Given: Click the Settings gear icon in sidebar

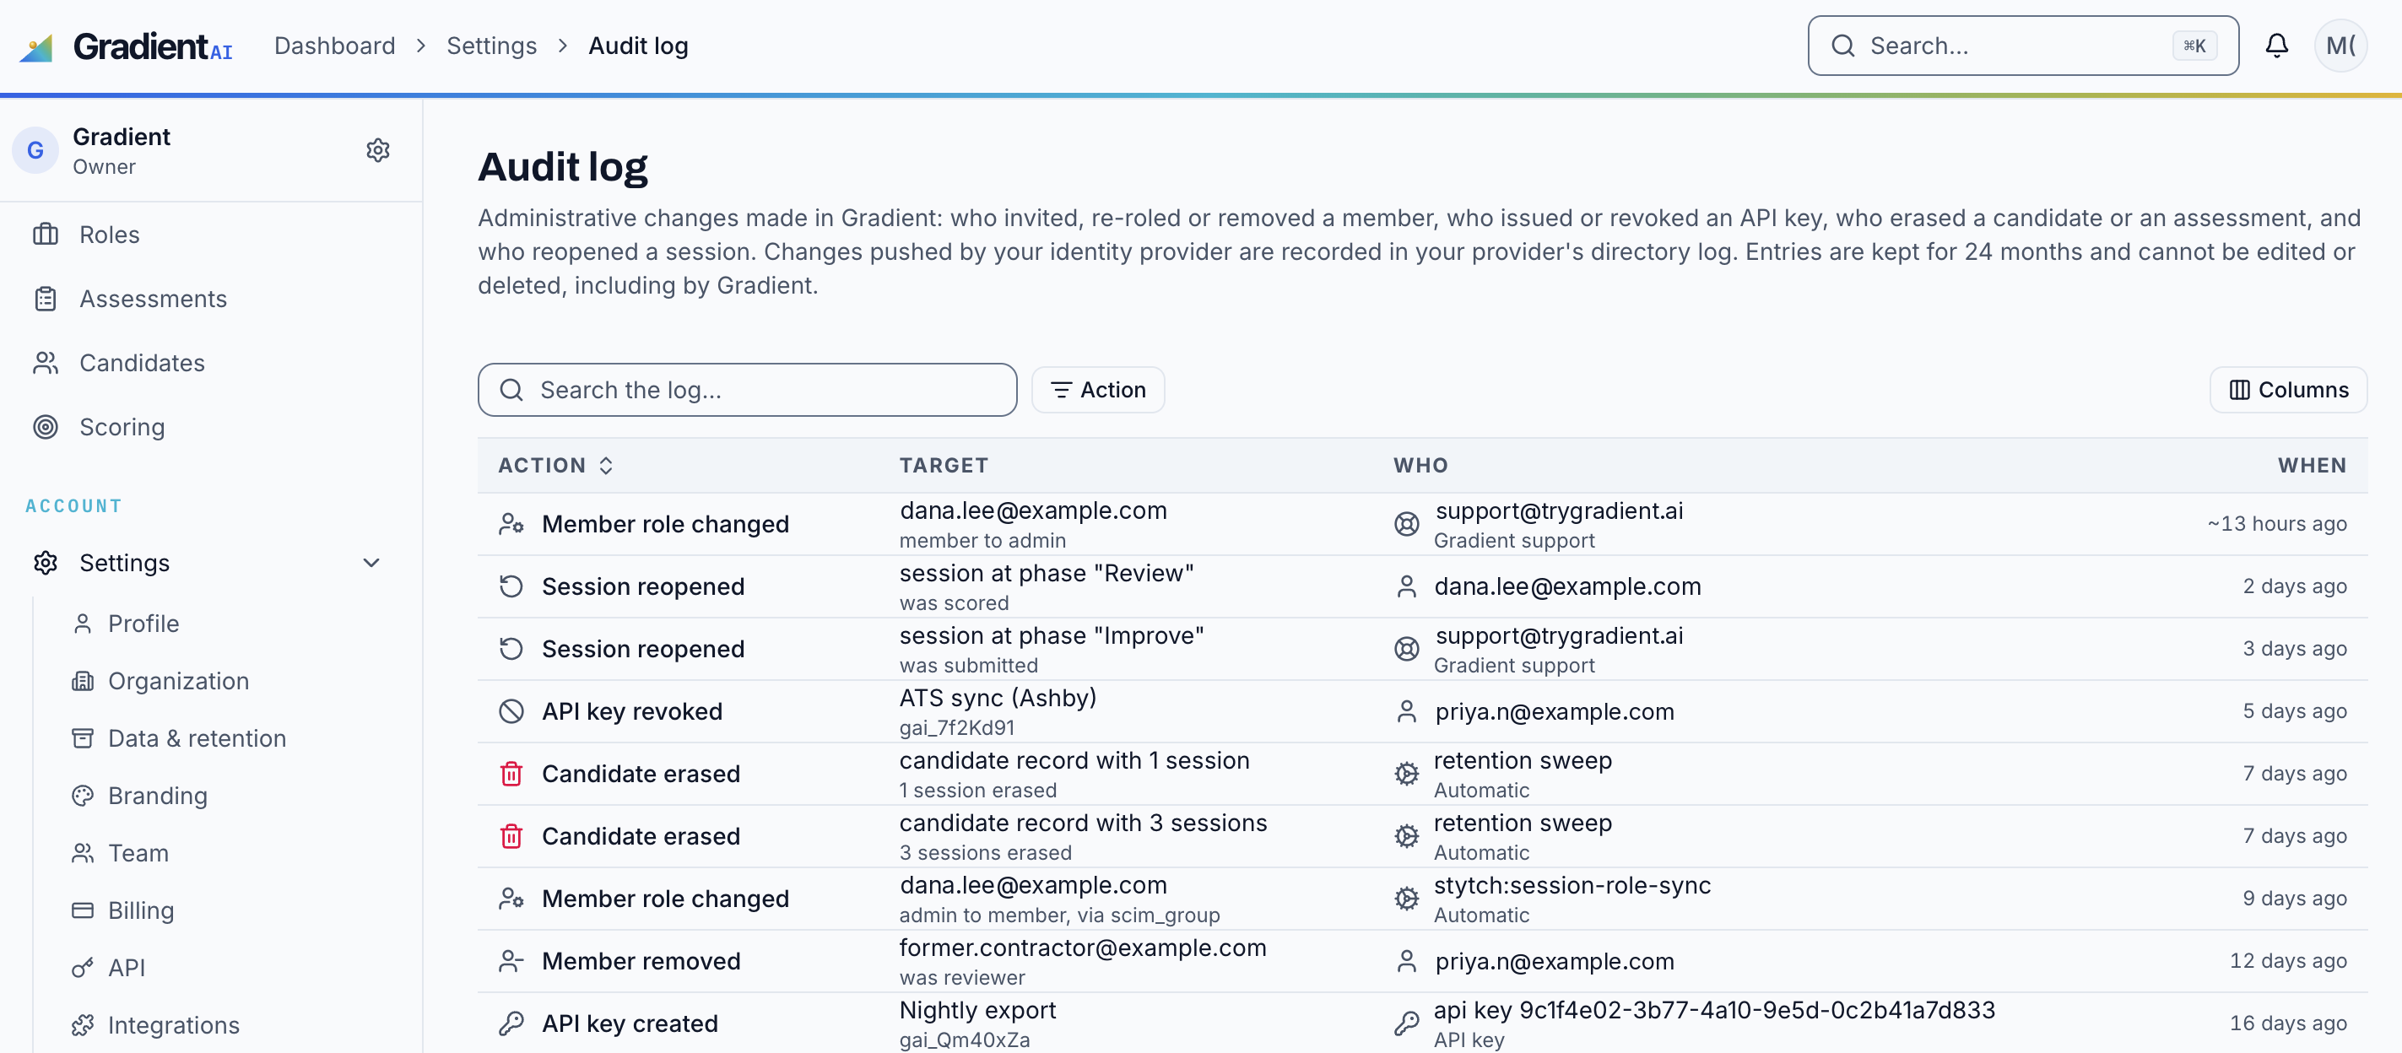Looking at the screenshot, I should pyautogui.click(x=46, y=562).
